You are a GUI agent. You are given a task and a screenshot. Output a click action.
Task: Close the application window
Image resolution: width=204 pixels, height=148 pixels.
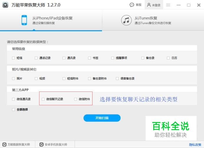click(199, 5)
